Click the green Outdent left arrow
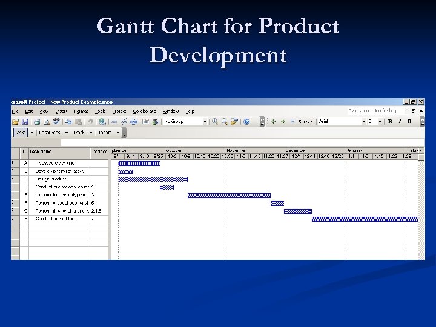This screenshot has width=436, height=327. pyautogui.click(x=274, y=122)
